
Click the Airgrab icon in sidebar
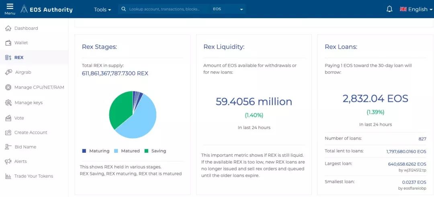(8, 72)
